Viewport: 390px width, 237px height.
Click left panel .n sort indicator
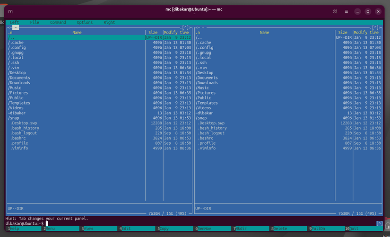tap(10, 33)
